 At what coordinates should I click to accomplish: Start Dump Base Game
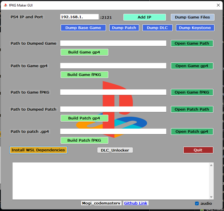(x=83, y=28)
